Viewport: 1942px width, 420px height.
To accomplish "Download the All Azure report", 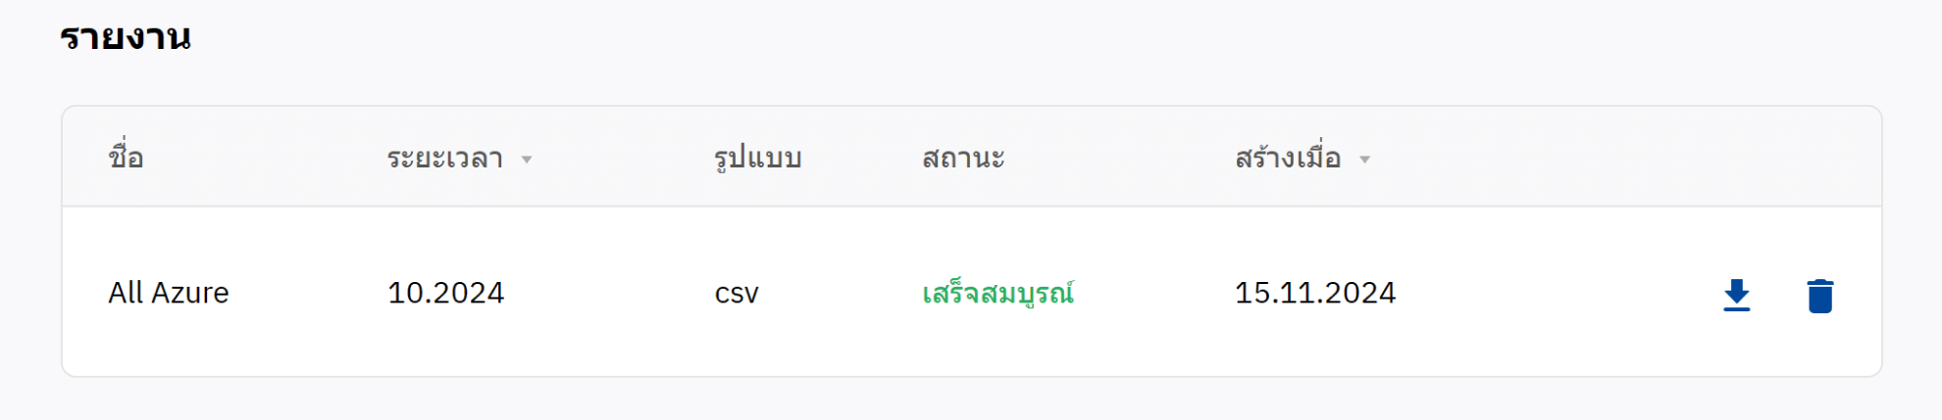I will click(x=1736, y=295).
